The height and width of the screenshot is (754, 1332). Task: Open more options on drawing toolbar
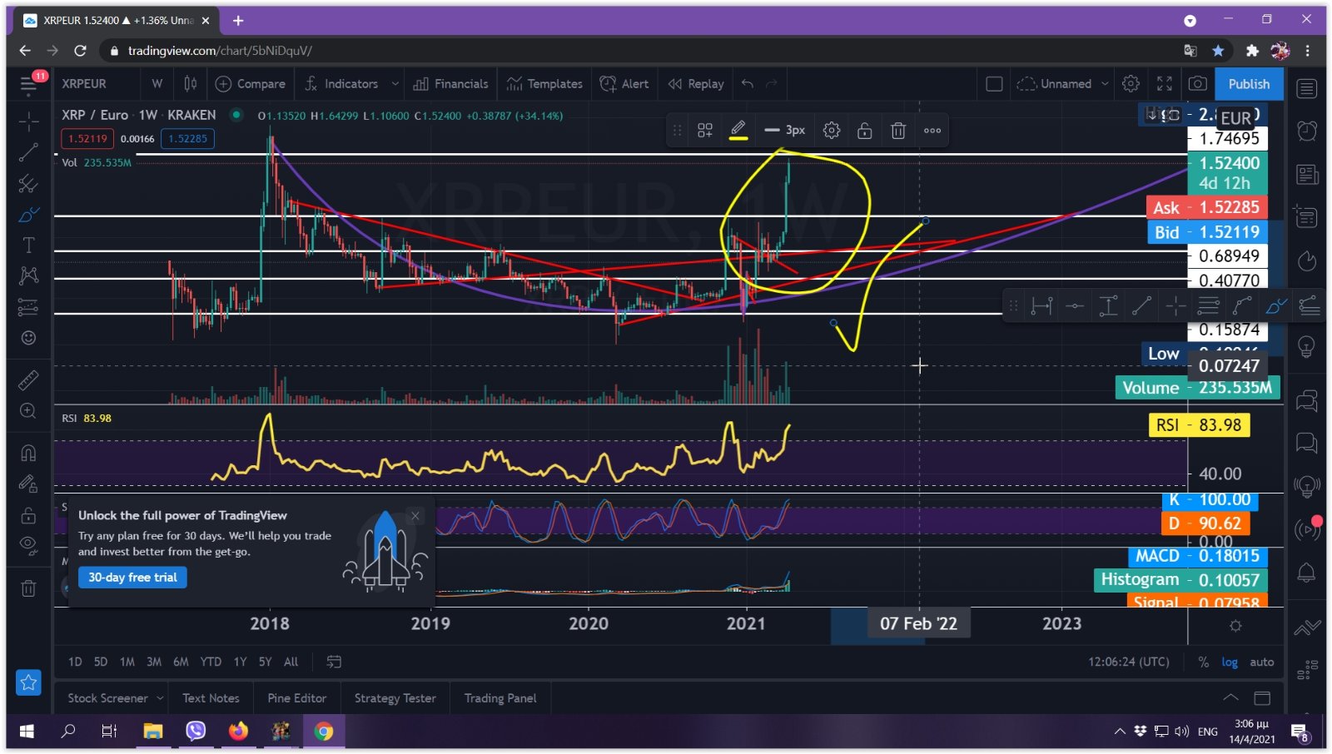click(x=932, y=131)
